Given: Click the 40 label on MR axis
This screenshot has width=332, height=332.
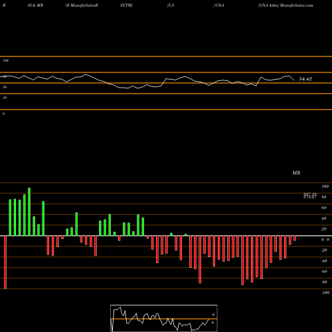Looking at the screenshot, I should coord(323,218).
